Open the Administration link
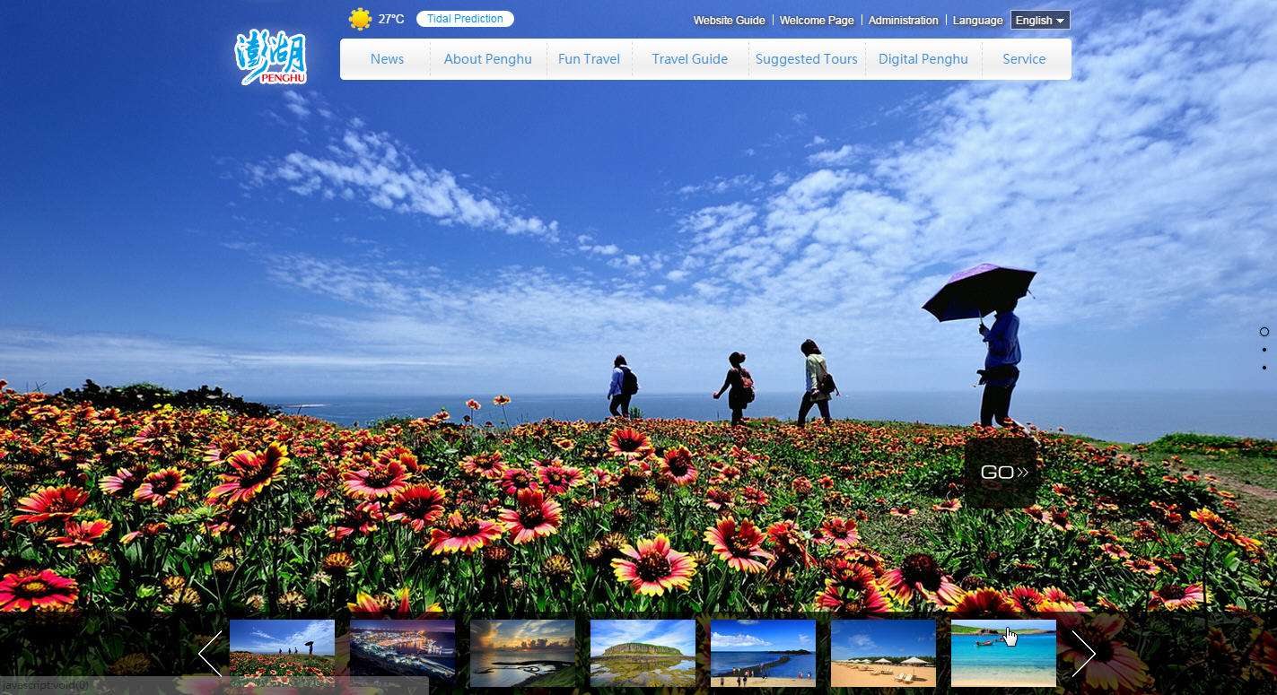The height and width of the screenshot is (695, 1277). click(903, 20)
